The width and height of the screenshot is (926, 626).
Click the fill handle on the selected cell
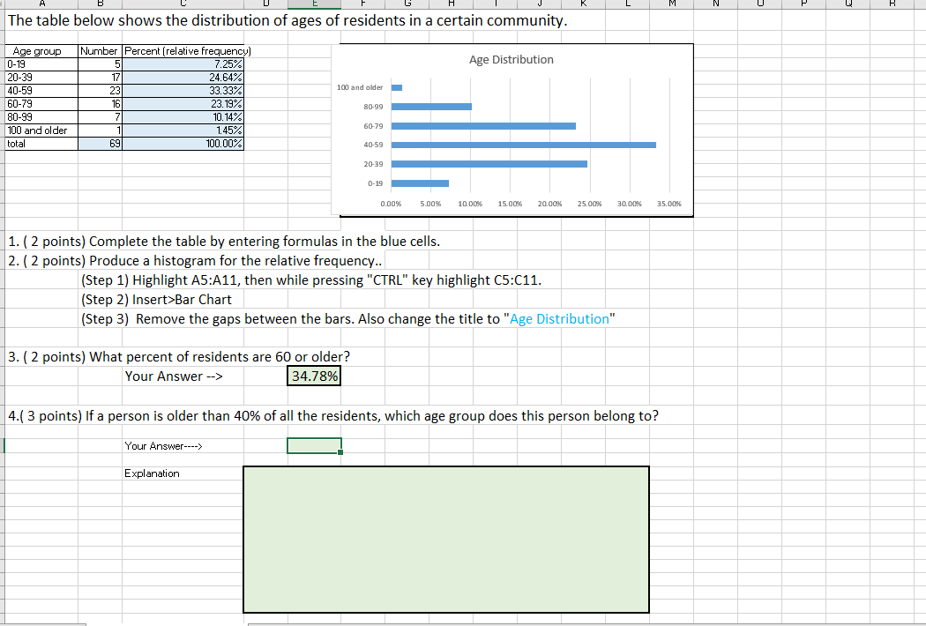coord(340,452)
